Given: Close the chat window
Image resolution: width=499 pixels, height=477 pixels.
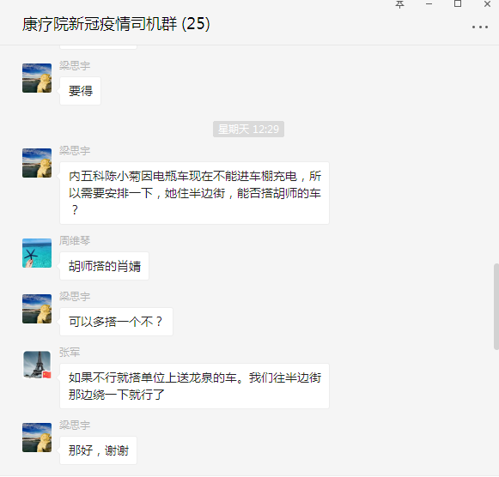Looking at the screenshot, I should click(x=487, y=4).
